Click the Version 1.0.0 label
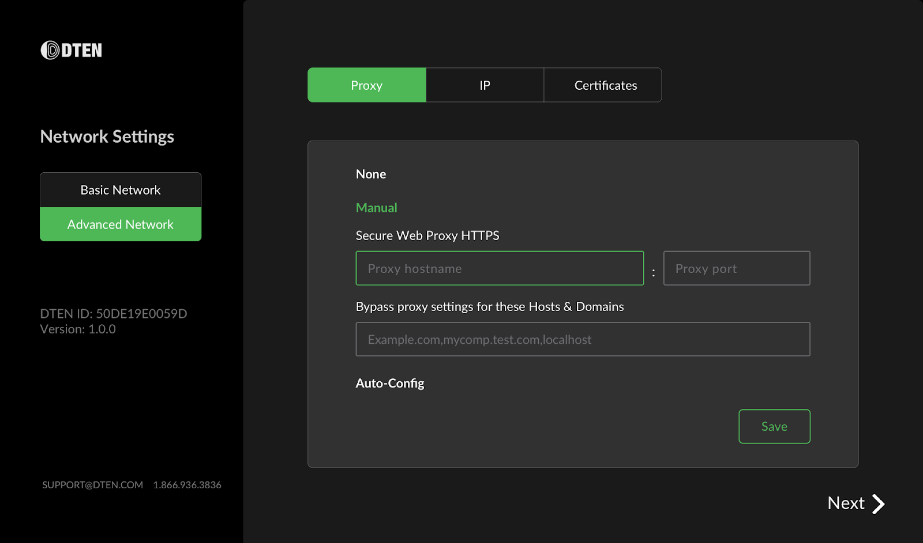Screen dimensions: 923x543 [x=77, y=329]
